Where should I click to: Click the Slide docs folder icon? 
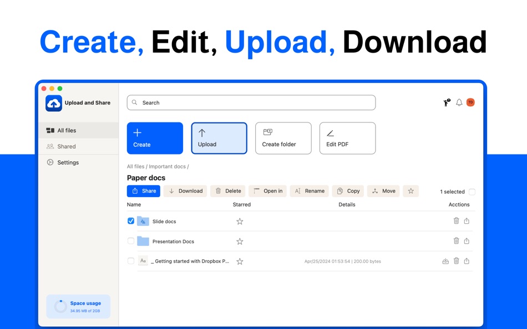pos(143,221)
